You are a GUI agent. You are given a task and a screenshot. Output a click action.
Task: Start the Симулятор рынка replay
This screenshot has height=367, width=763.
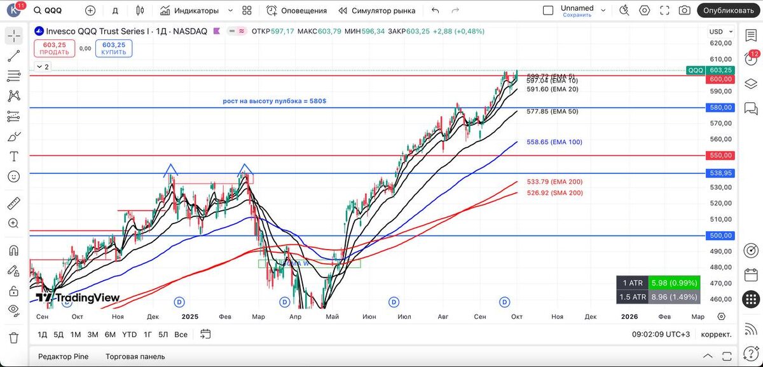pos(377,11)
